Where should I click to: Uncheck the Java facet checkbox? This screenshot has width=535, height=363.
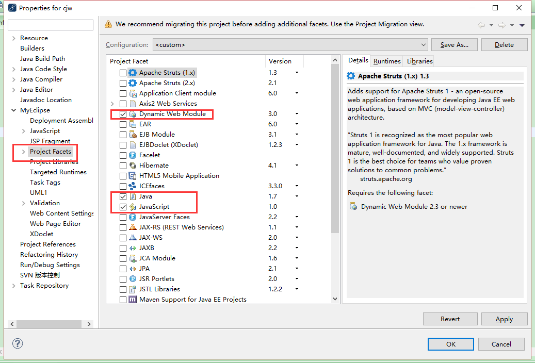123,197
